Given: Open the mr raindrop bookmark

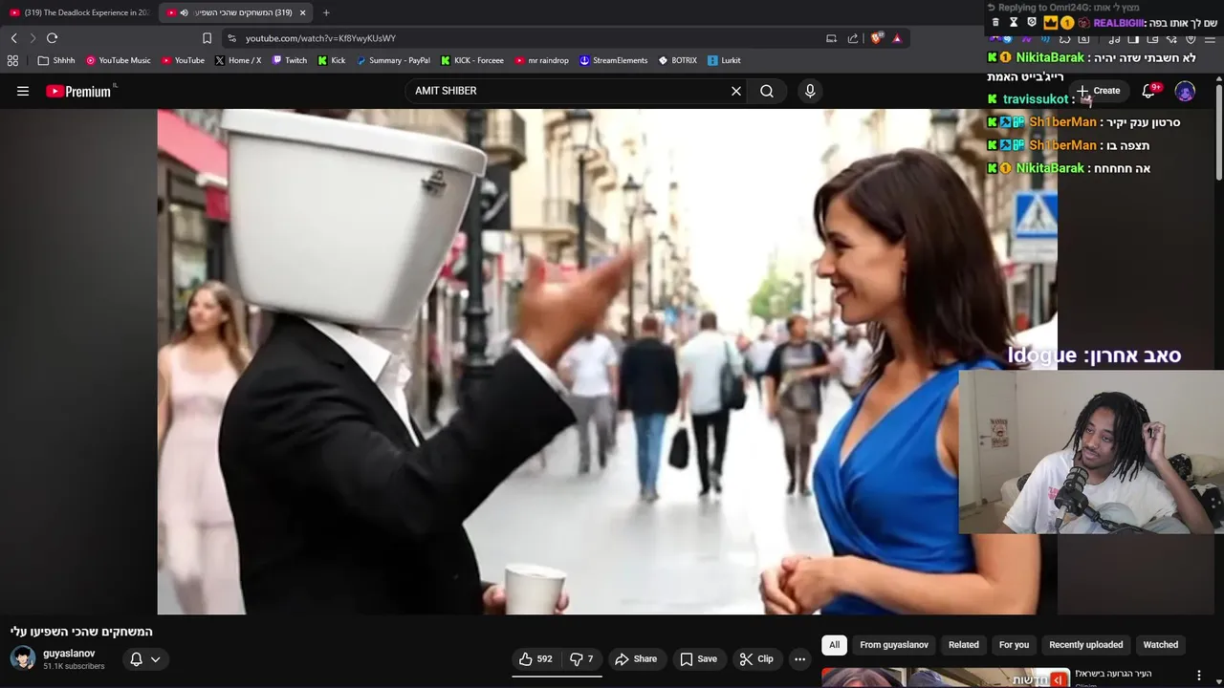Looking at the screenshot, I should (x=541, y=60).
